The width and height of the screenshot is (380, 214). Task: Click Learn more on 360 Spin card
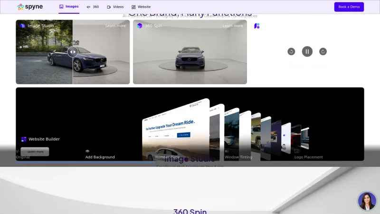coord(233,26)
